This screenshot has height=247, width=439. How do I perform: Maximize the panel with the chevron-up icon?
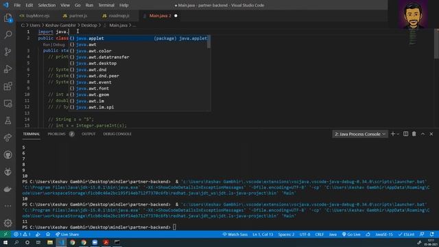tap(423, 134)
